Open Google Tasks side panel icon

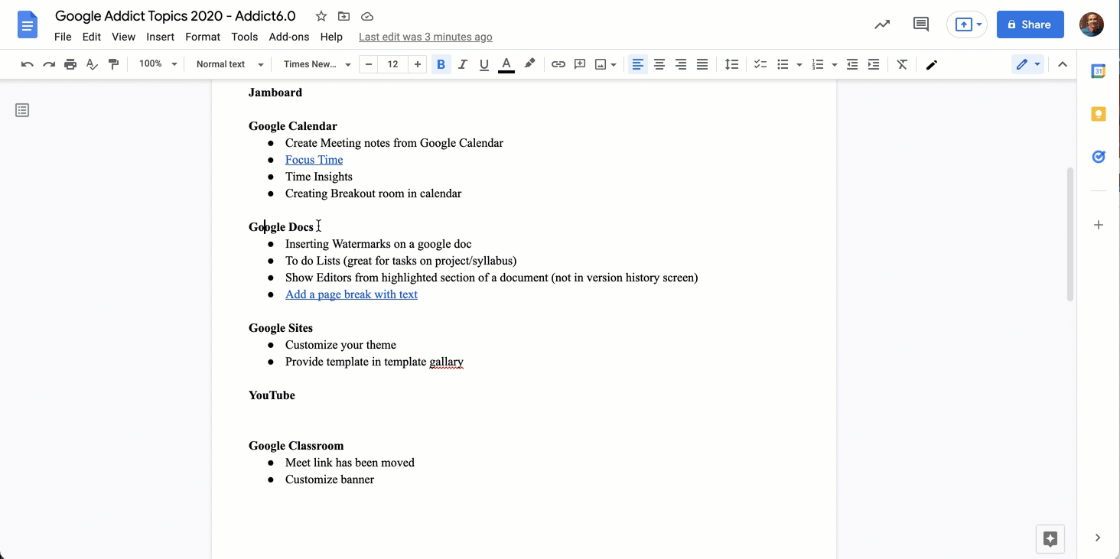[x=1099, y=157]
